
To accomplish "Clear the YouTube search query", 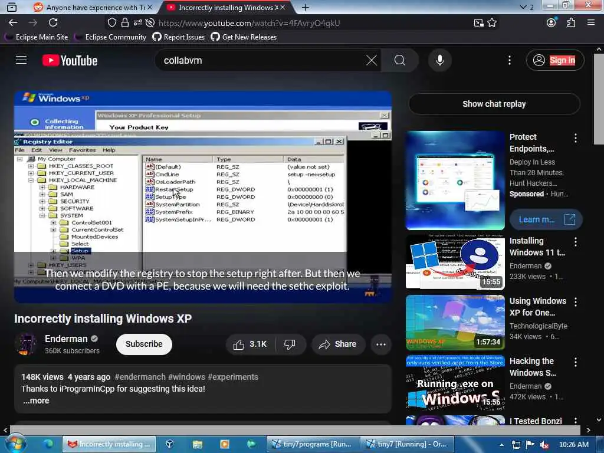I will pyautogui.click(x=372, y=61).
